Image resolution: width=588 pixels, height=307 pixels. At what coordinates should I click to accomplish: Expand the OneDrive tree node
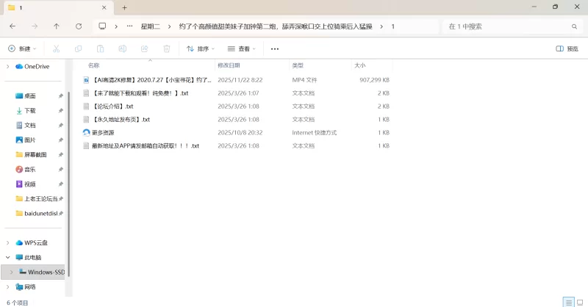pos(7,66)
